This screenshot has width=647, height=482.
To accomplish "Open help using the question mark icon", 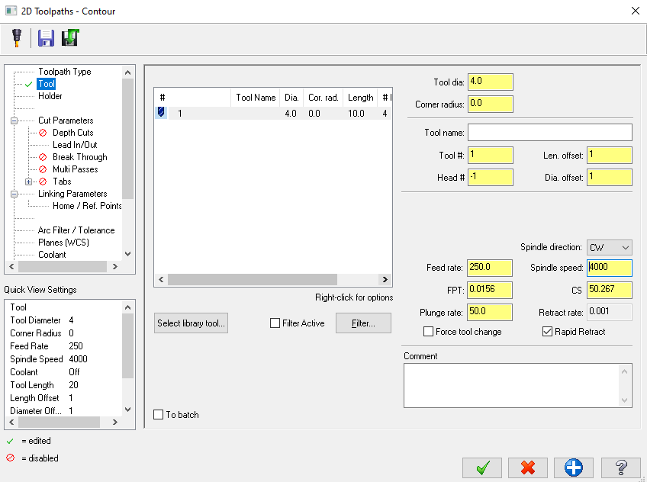I will pos(620,468).
